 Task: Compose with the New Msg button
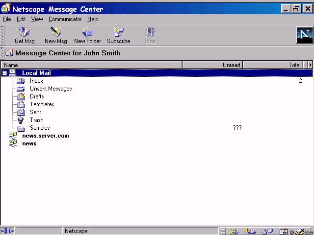point(55,35)
